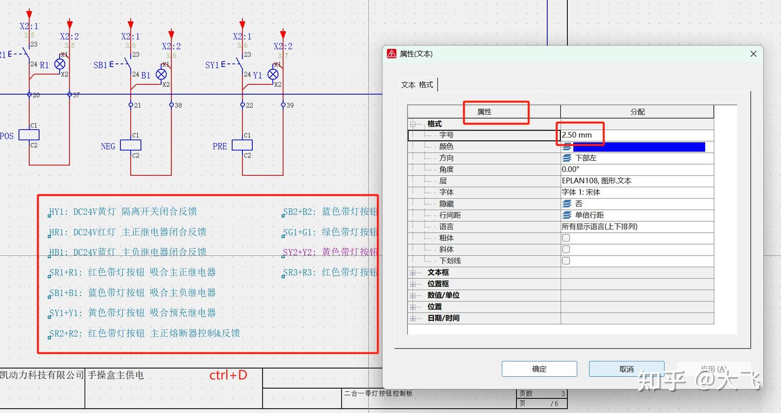
Task: Enable the 粗体 checkbox
Action: pyautogui.click(x=566, y=238)
